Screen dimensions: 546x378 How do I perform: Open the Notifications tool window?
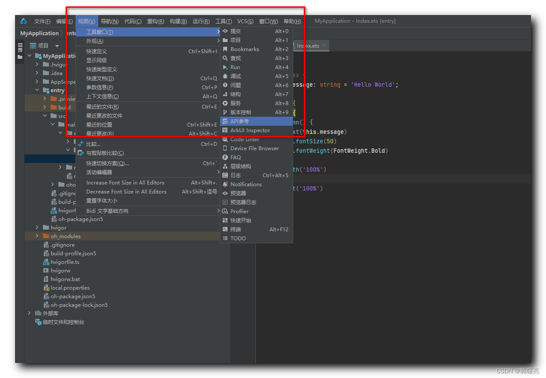tap(246, 184)
